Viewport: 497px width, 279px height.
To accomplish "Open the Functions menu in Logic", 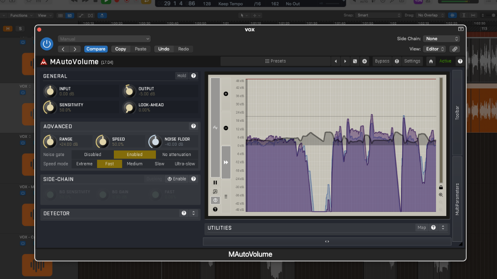I will pos(21,15).
